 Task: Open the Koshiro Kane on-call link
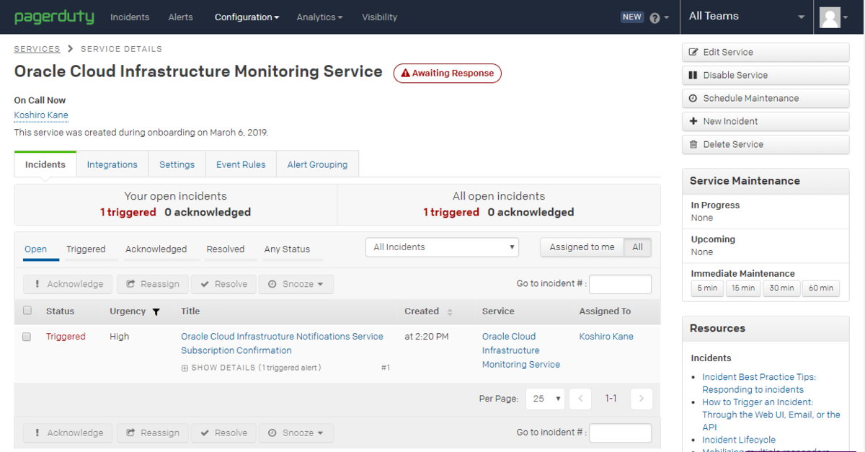click(x=41, y=115)
